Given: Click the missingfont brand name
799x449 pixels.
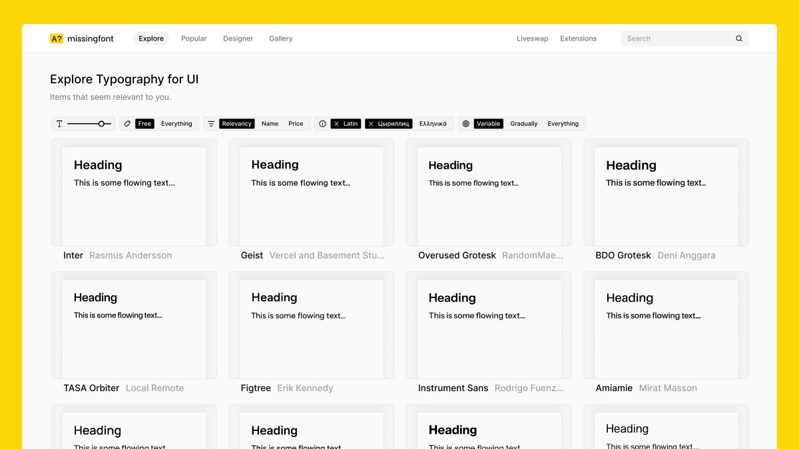Looking at the screenshot, I should pyautogui.click(x=91, y=39).
